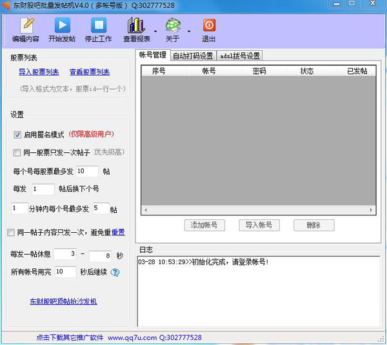This screenshot has height=345, width=387.
Task: Enable 同一股票只发一次帖子 checkbox
Action: [x=17, y=153]
